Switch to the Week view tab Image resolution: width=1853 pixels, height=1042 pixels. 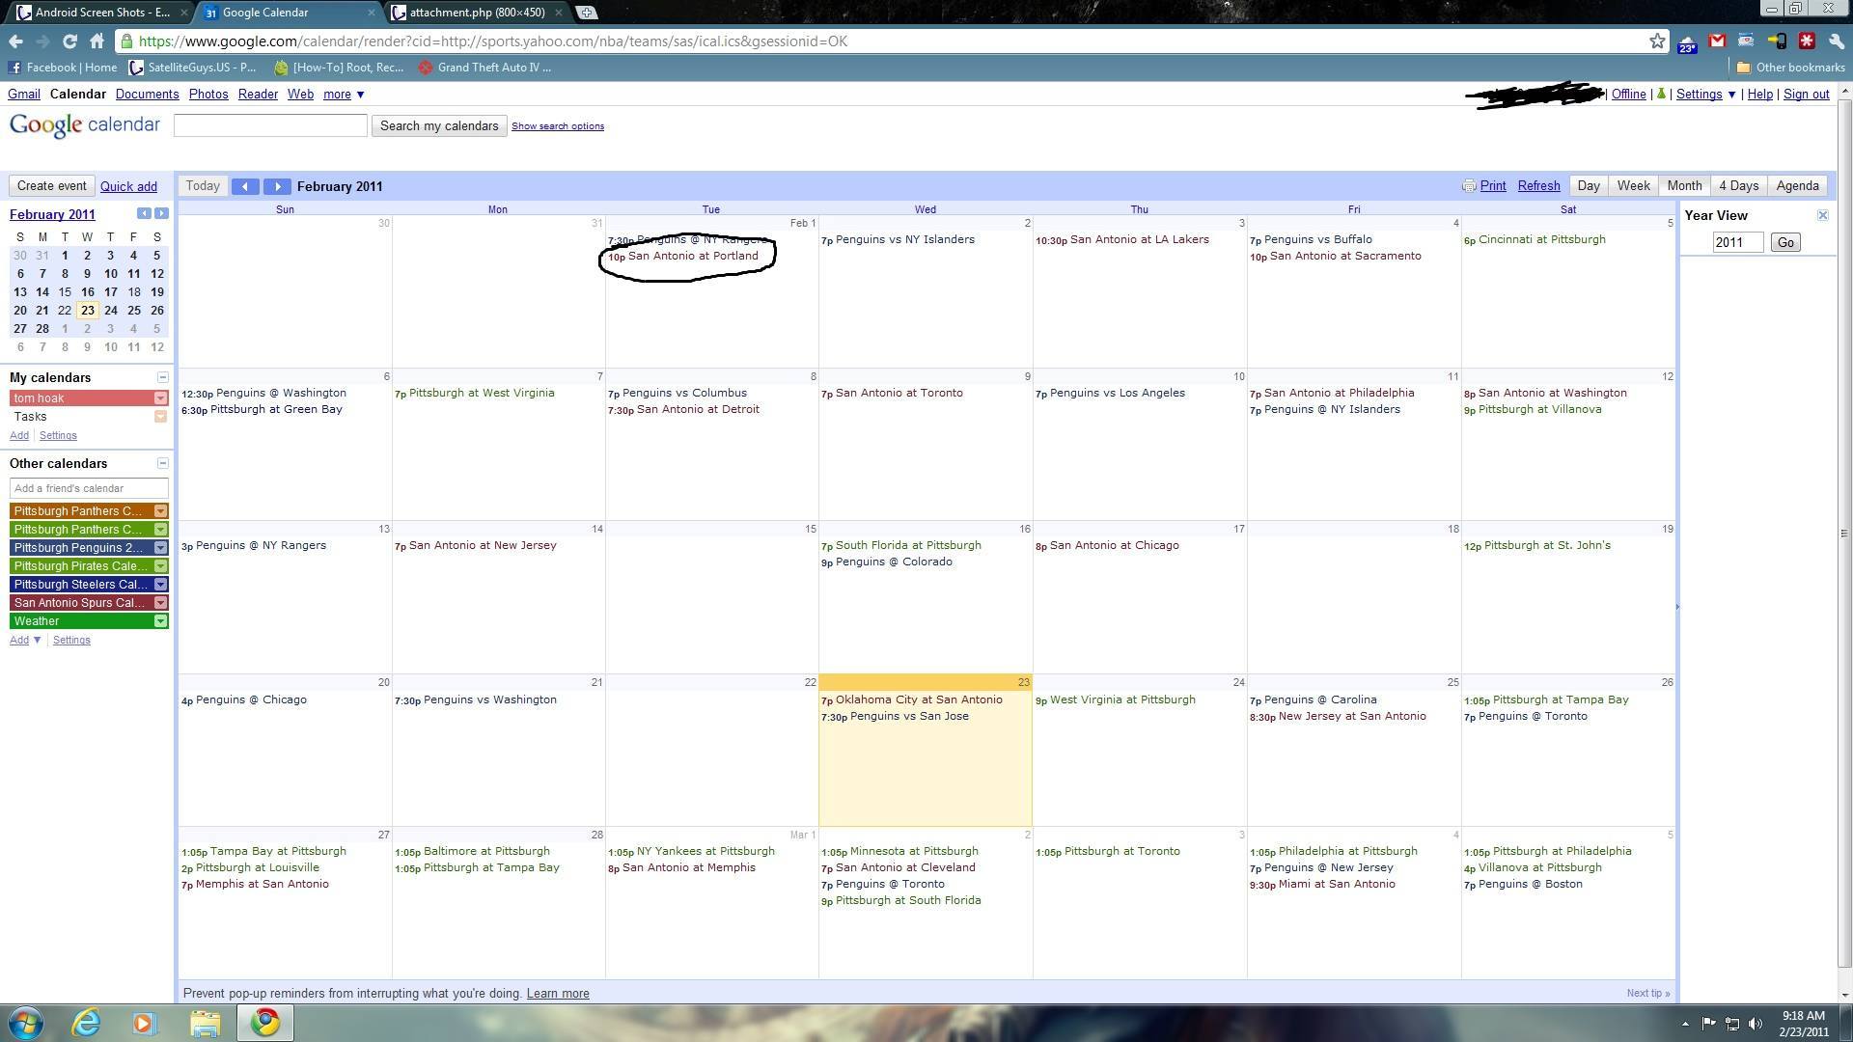[x=1633, y=186]
